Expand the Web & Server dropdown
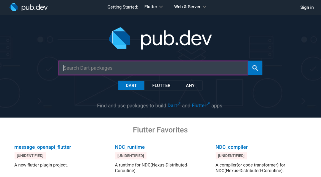This screenshot has width=321, height=177. [x=190, y=7]
